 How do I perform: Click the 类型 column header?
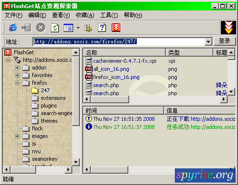click(189, 52)
